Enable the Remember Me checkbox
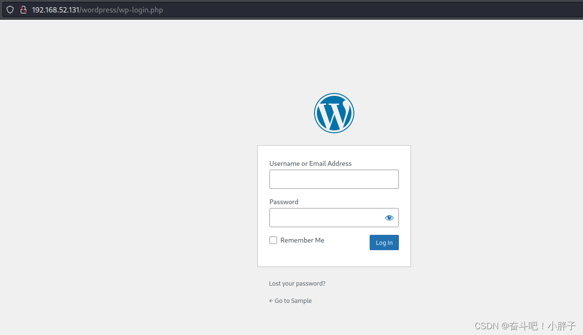583x335 pixels. [x=273, y=240]
